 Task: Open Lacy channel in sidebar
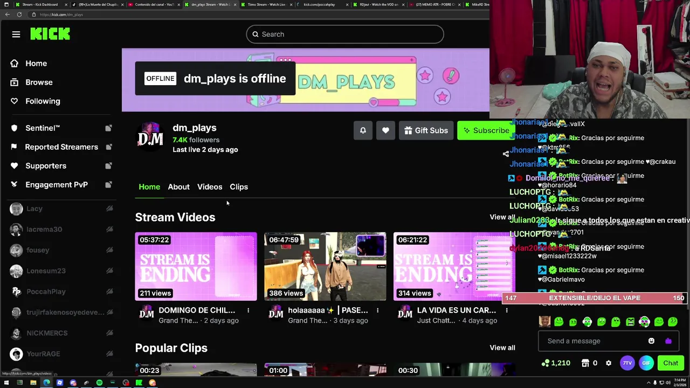[34, 209]
